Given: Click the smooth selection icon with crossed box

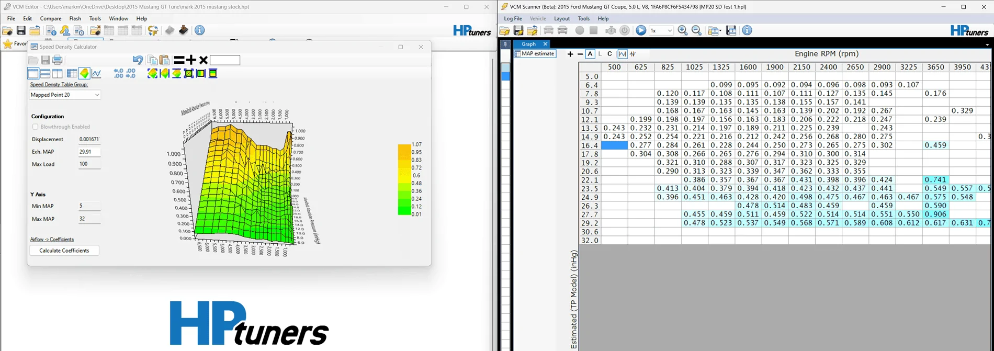Looking at the screenshot, I should click(x=189, y=73).
